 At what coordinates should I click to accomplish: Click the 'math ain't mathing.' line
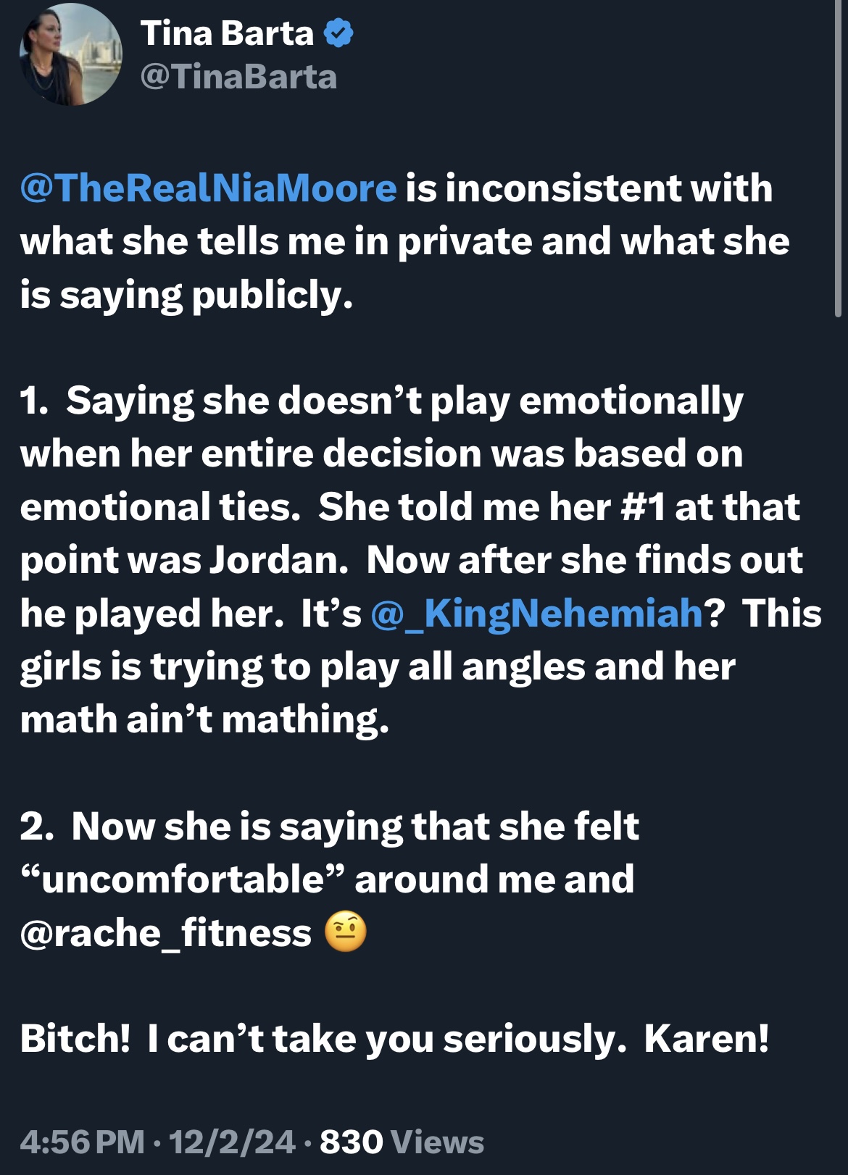coord(205,720)
